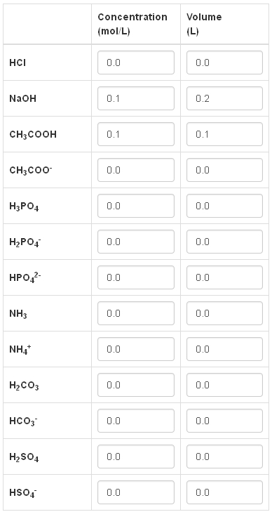The image size is (272, 512).
Task: Click the HSO4- concentration input
Action: [136, 492]
